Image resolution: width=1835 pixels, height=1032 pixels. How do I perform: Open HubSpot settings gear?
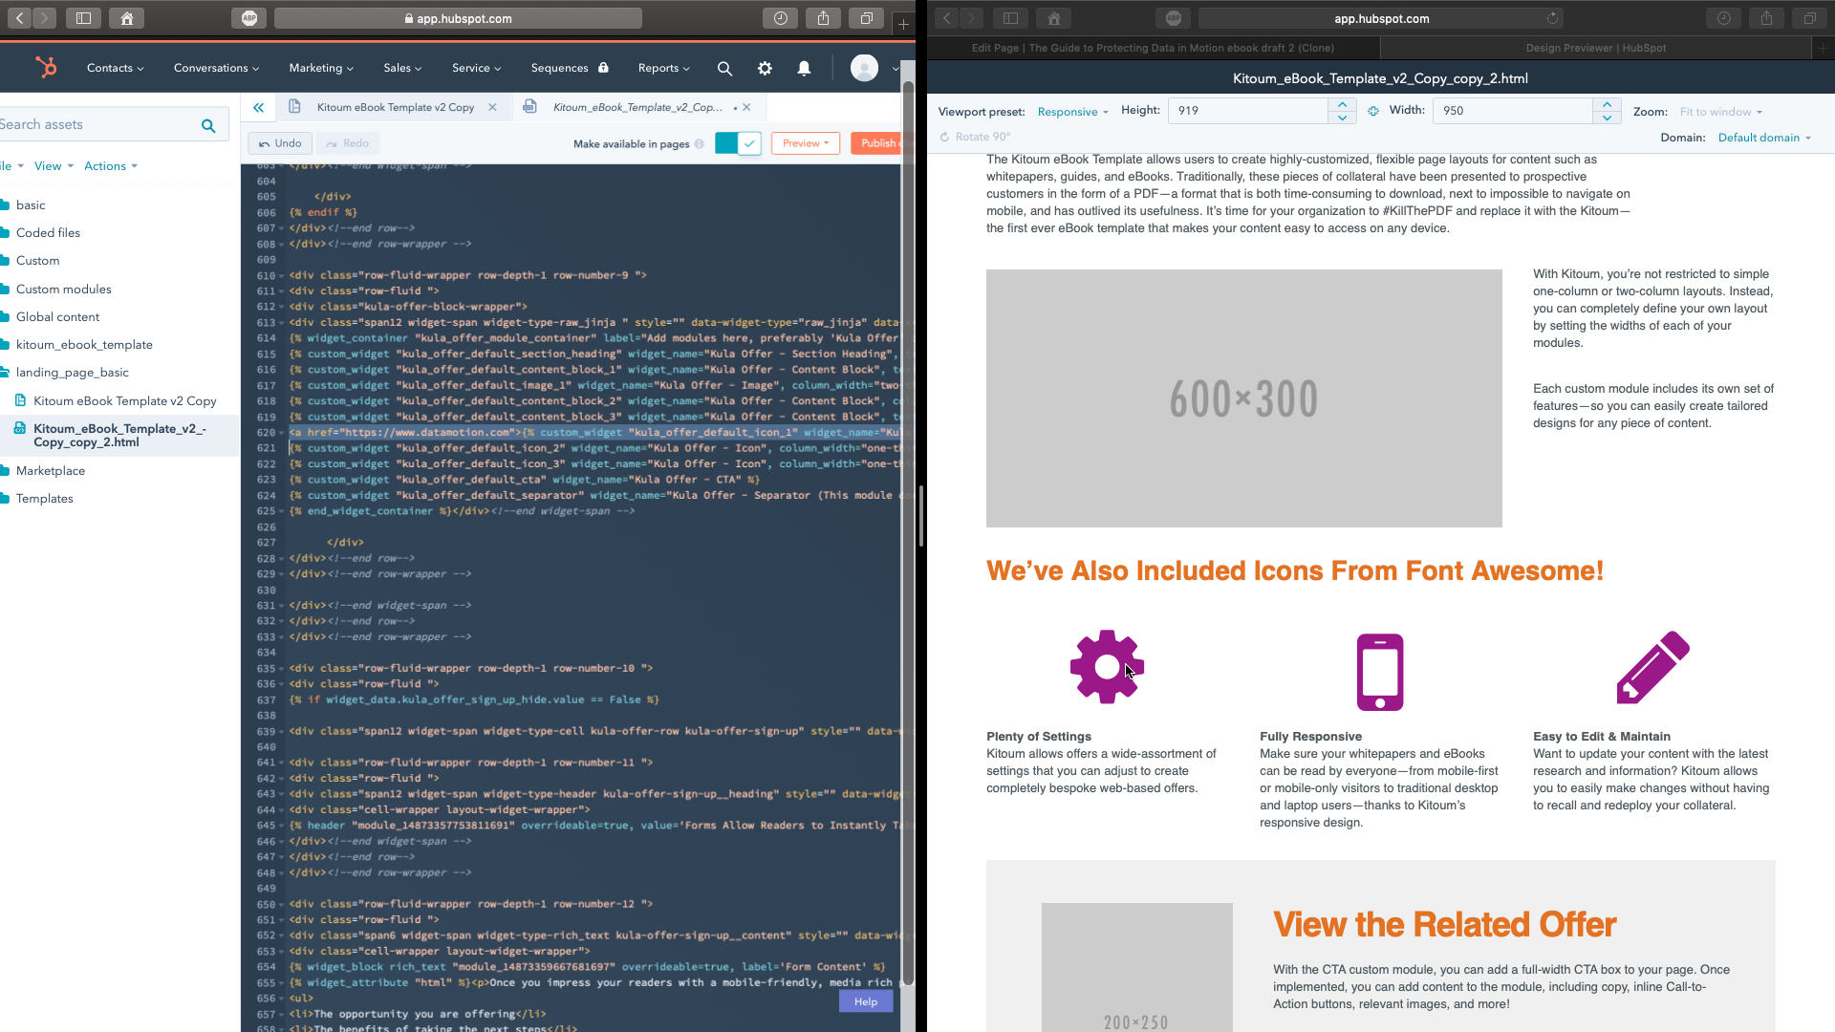pos(765,68)
